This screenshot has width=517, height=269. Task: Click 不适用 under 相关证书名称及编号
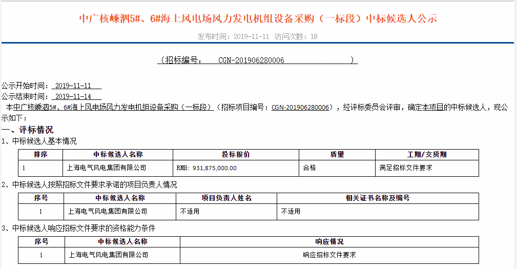tap(291, 211)
